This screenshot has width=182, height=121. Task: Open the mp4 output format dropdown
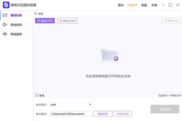71,105
